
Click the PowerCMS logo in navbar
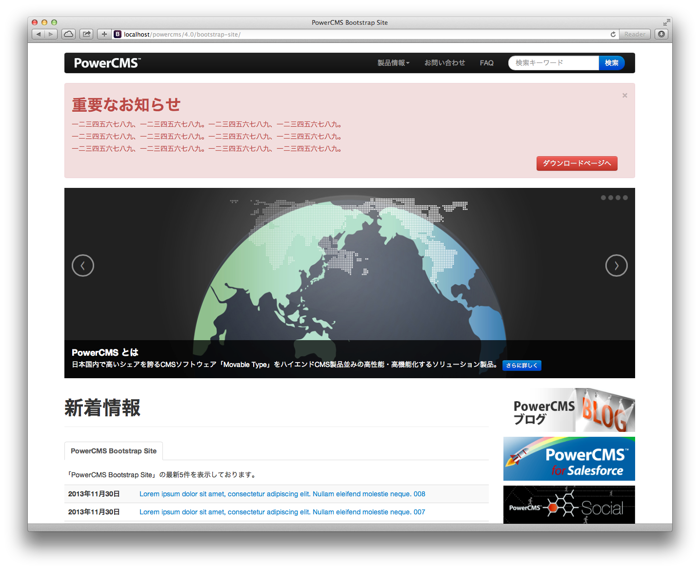coord(107,63)
